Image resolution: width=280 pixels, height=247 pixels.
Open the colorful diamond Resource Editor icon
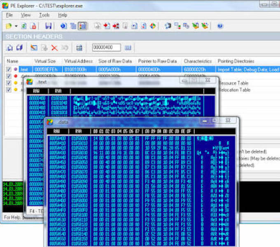click(153, 26)
